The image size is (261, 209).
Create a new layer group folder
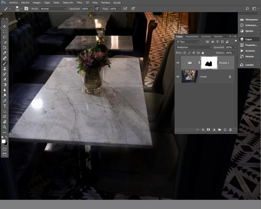click(x=219, y=130)
